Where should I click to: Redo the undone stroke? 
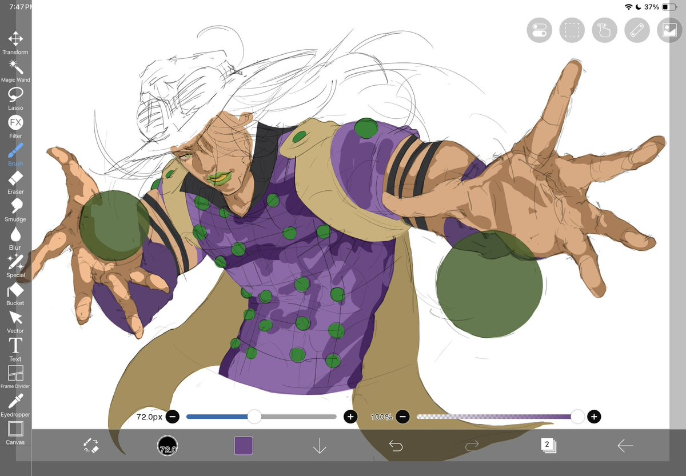pyautogui.click(x=472, y=446)
